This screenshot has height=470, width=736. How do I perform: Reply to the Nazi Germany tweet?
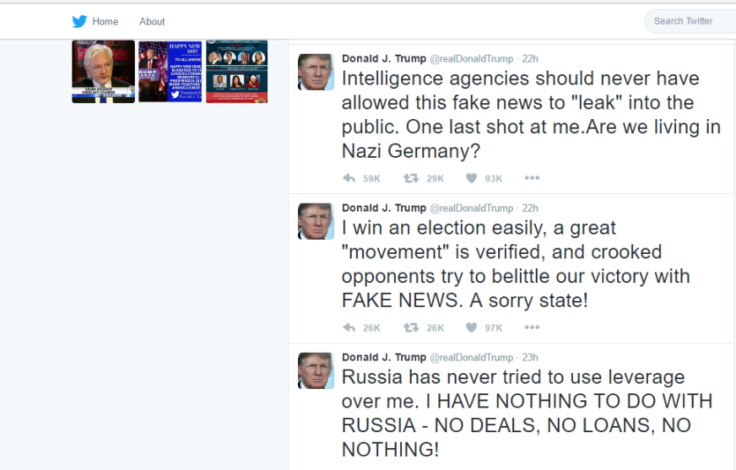(x=350, y=178)
